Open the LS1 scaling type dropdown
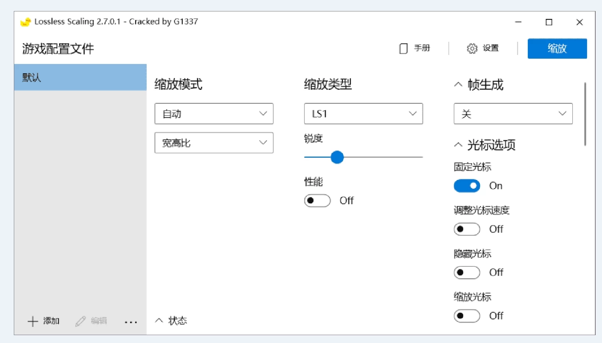The width and height of the screenshot is (602, 343). point(363,114)
